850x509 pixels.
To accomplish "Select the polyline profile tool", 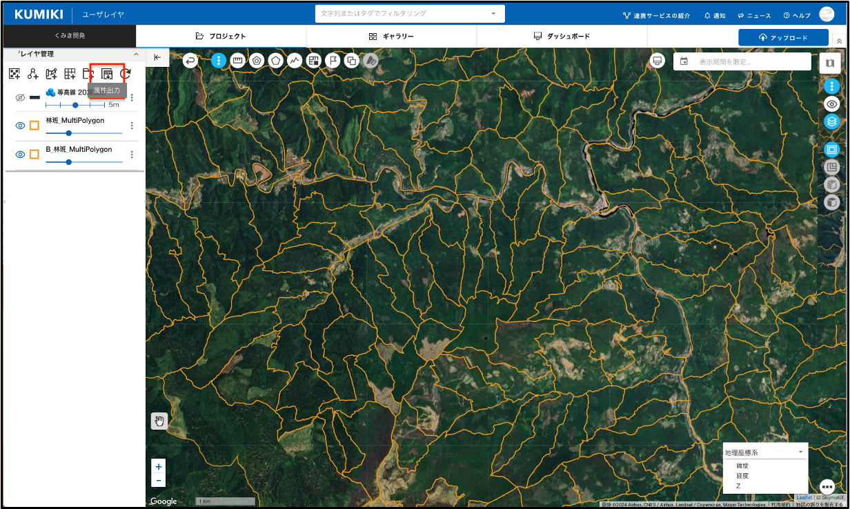I will pos(295,61).
